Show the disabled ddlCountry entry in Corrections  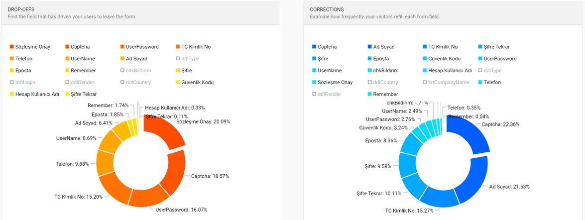tap(385, 82)
